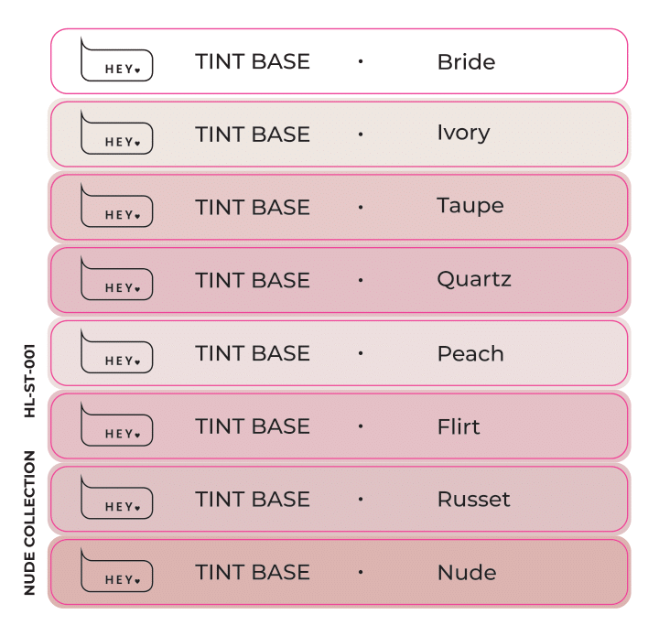This screenshot has height=636, width=659.
Task: Select the Russet shade label
Action: coord(474,500)
